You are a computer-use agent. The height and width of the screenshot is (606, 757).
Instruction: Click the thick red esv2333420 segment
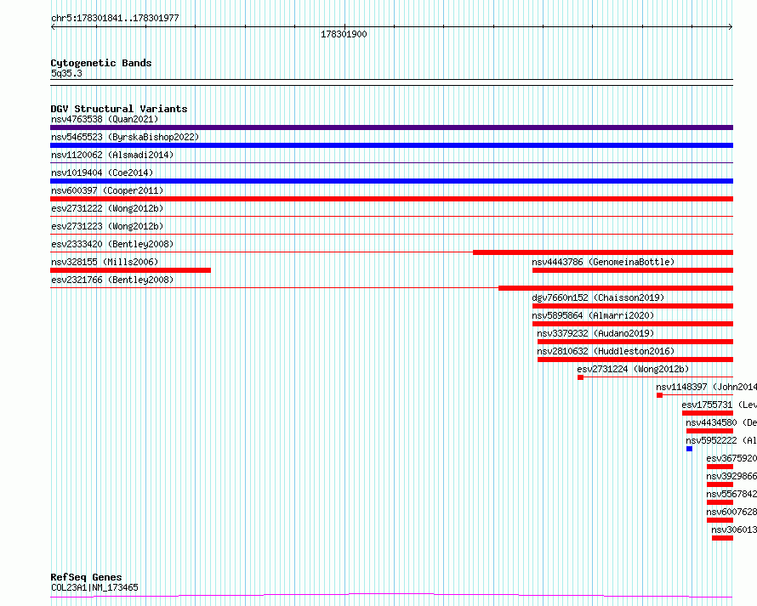tap(603, 252)
